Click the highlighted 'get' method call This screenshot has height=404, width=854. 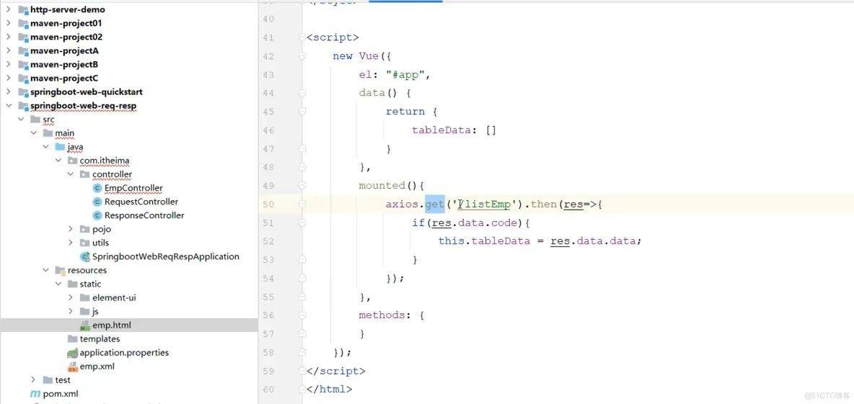tap(435, 204)
